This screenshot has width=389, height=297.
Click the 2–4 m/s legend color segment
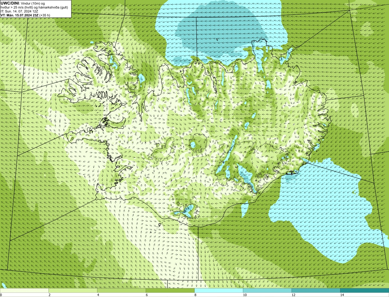73,290
